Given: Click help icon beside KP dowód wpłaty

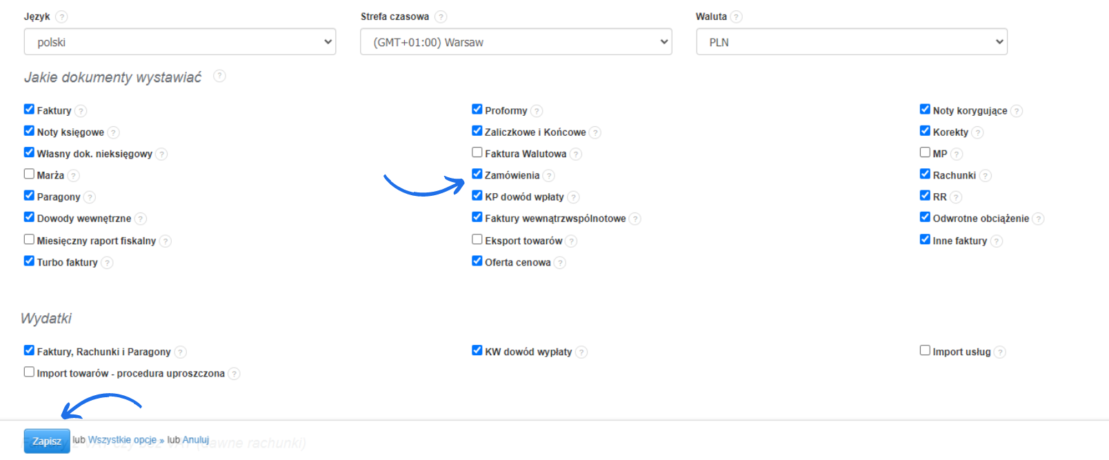Looking at the screenshot, I should (x=573, y=197).
